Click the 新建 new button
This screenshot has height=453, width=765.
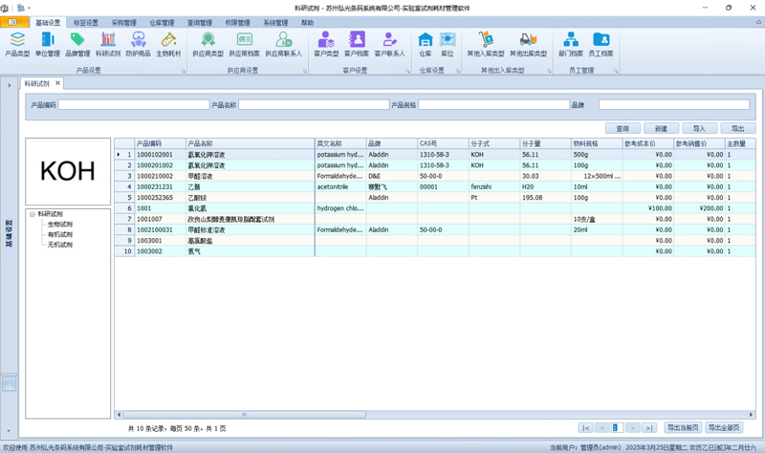point(661,128)
